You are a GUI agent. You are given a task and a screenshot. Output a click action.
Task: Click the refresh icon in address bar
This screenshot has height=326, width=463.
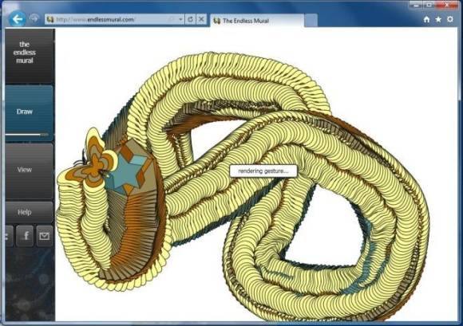point(191,19)
